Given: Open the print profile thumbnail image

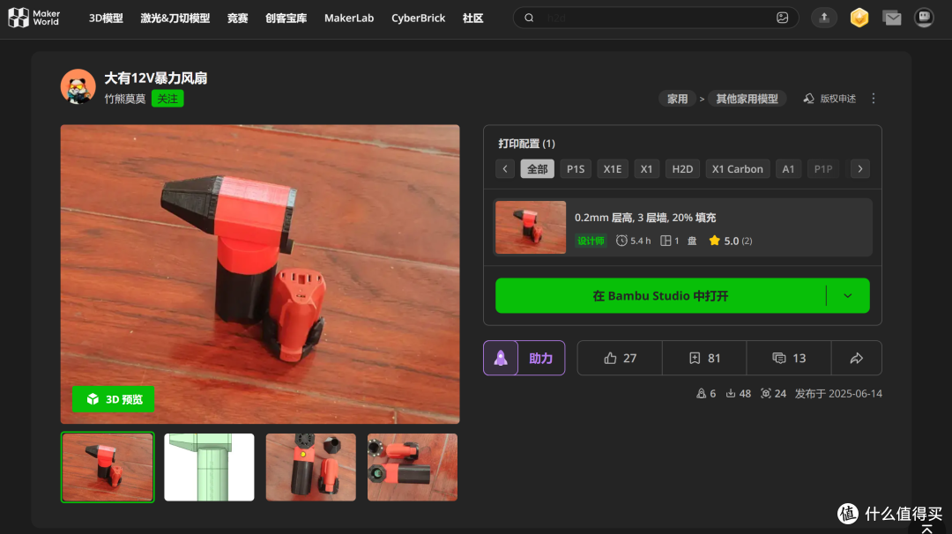Looking at the screenshot, I should 531,227.
